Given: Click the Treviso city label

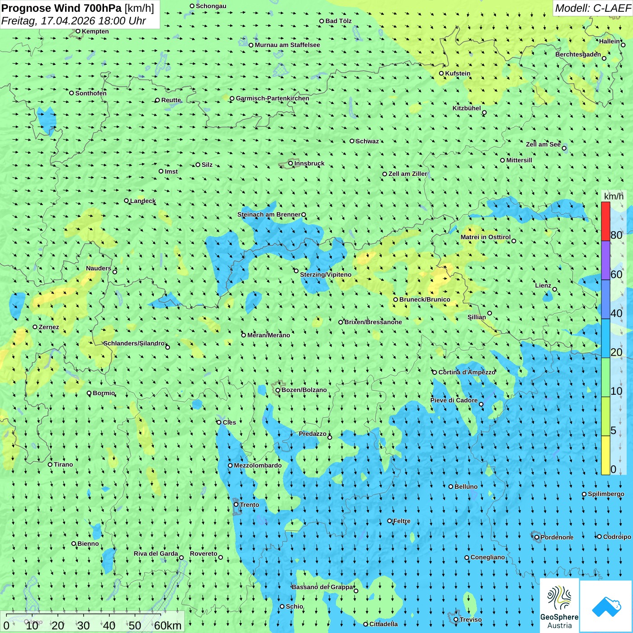Looking at the screenshot, I should pos(471,619).
